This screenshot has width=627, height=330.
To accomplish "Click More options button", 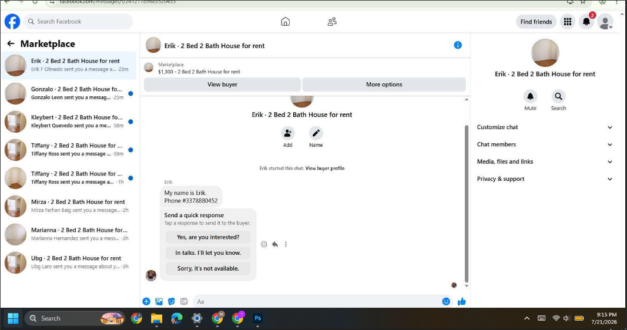I will pyautogui.click(x=384, y=85).
